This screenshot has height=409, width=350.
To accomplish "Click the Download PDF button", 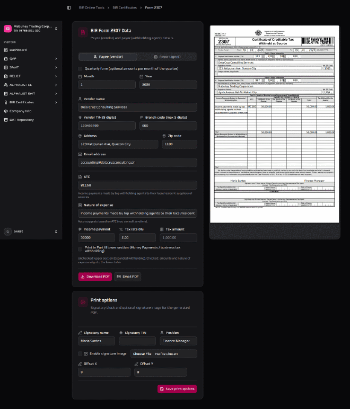I will click(x=95, y=277).
